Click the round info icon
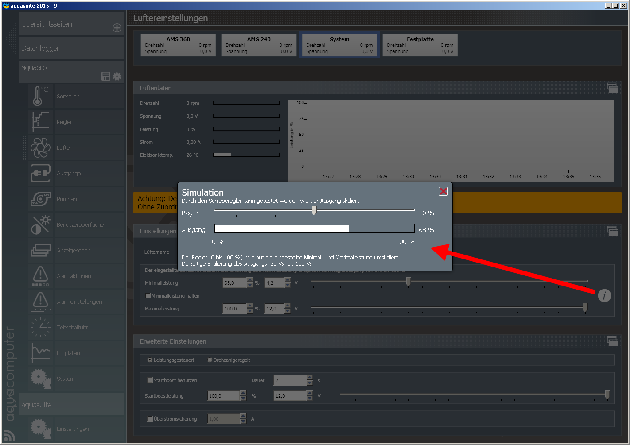Image resolution: width=630 pixels, height=445 pixels. [604, 295]
